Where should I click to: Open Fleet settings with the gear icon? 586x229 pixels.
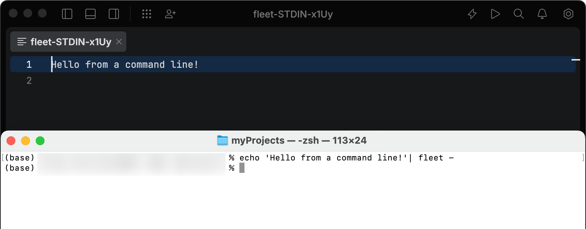(x=568, y=14)
